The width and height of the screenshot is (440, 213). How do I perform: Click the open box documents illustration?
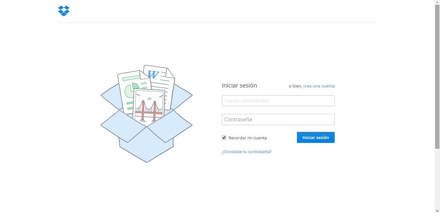[146, 113]
